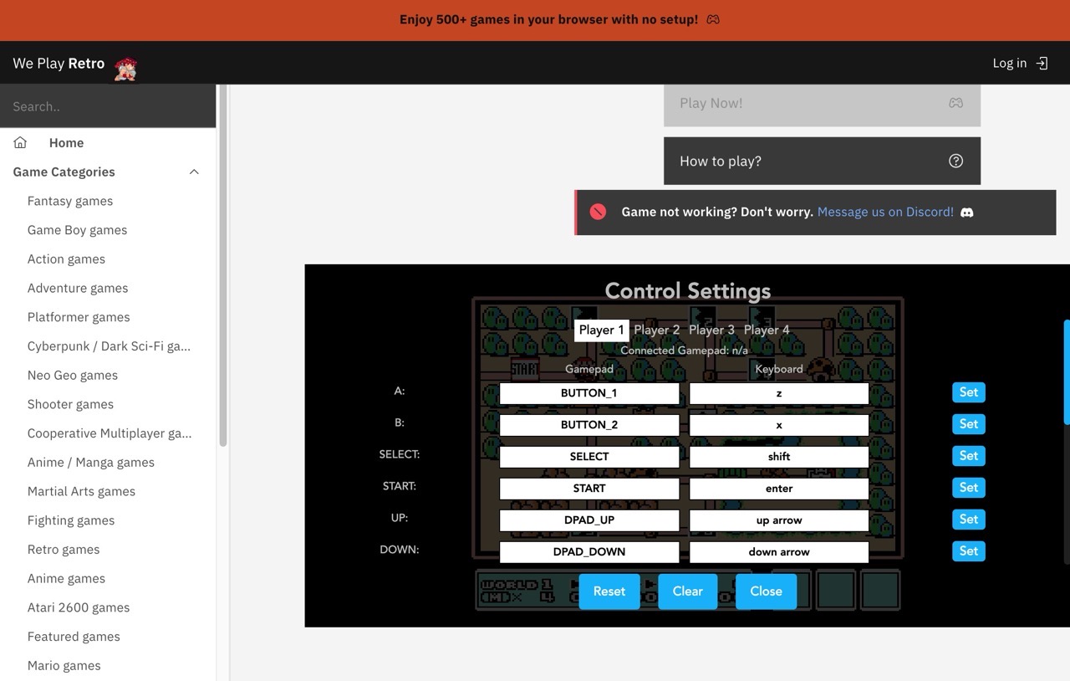Focus the Search.. input field

pos(108,106)
